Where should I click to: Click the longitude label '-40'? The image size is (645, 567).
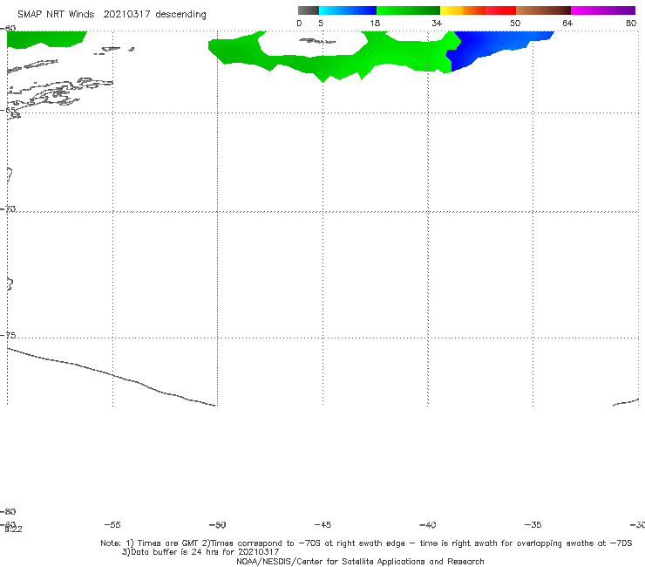pyautogui.click(x=428, y=524)
